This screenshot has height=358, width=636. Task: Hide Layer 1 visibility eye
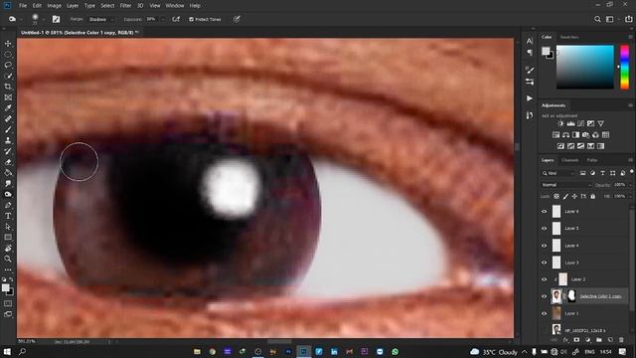point(544,313)
